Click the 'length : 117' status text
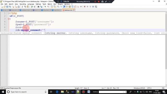Viewport: 167px width, 94px height. click(79, 88)
